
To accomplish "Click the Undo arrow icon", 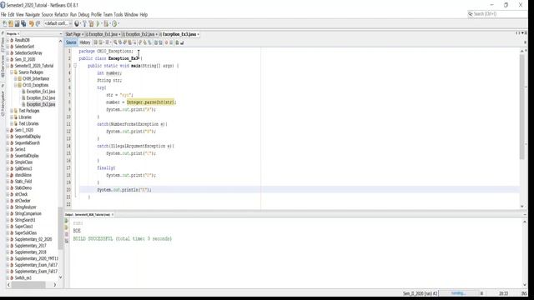I will click(x=32, y=23).
